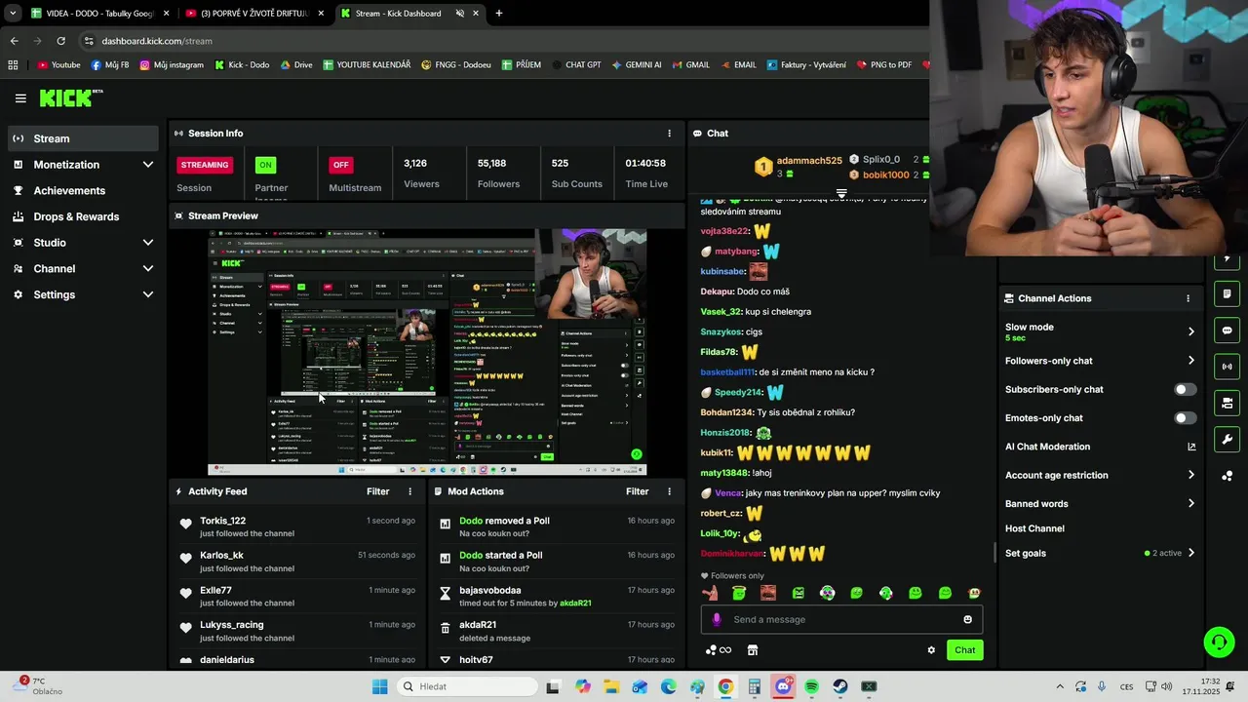Viewport: 1248px width, 702px height.
Task: Open Steam from the Windows taskbar
Action: point(839,686)
